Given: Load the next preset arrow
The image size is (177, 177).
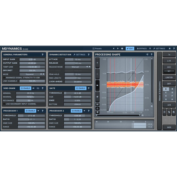Looking at the screenshot, I should (x=118, y=48).
